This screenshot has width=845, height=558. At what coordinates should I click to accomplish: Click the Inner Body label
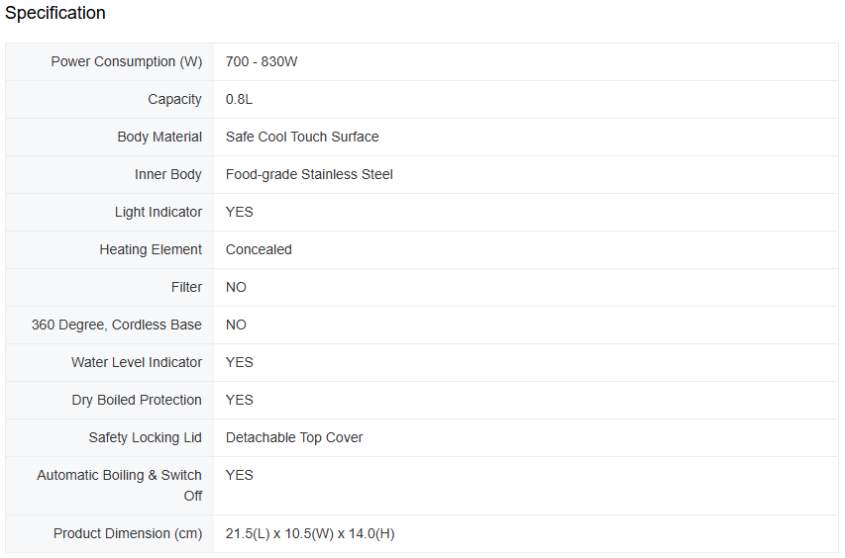pos(168,174)
